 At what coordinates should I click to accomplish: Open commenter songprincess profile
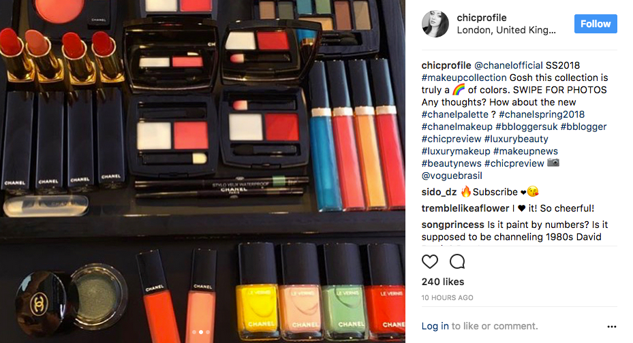point(452,225)
